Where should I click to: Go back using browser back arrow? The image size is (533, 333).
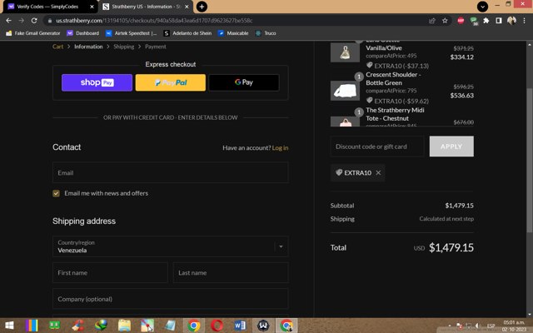click(9, 20)
